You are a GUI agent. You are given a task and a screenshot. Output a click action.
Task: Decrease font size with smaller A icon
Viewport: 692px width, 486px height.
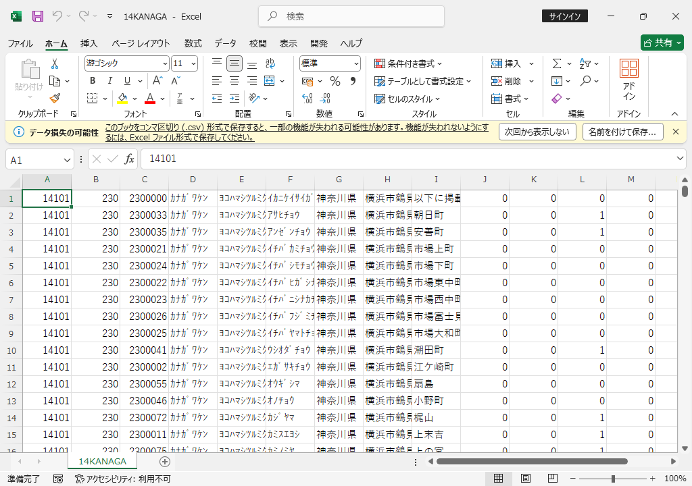point(176,81)
